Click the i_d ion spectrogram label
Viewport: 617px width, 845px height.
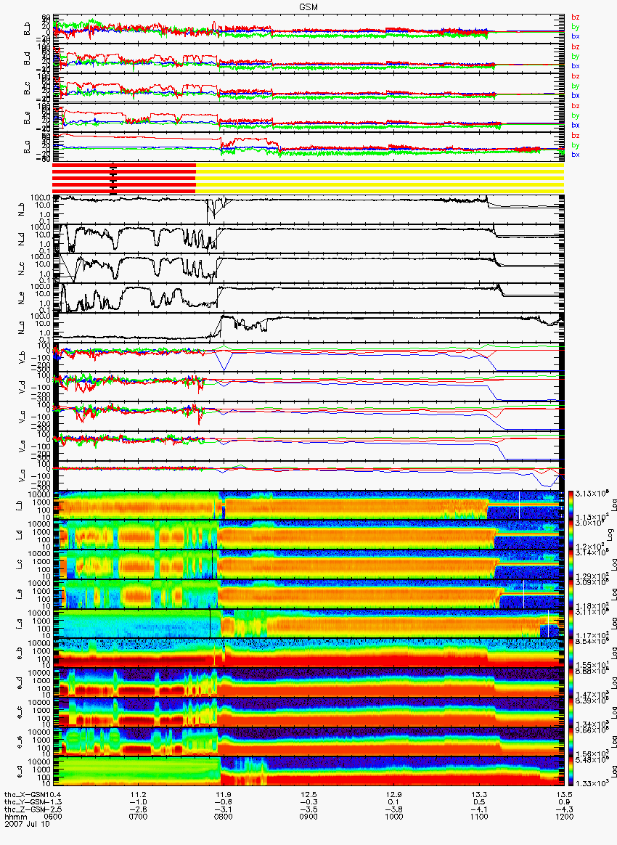(x=17, y=535)
